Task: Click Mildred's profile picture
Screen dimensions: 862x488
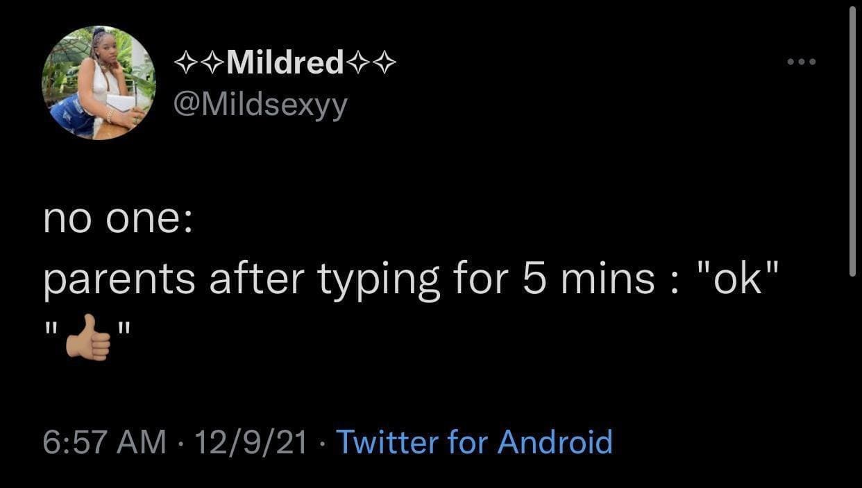Action: point(99,83)
